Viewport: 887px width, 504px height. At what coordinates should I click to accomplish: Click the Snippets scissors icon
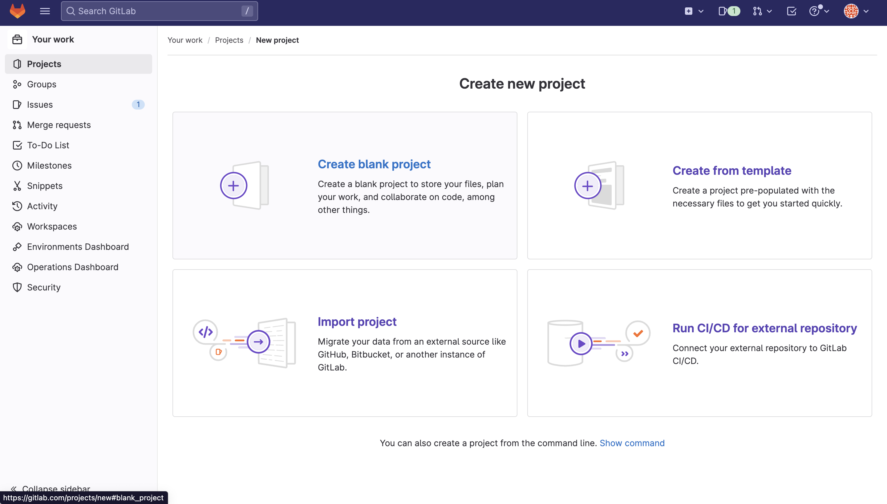pos(17,186)
